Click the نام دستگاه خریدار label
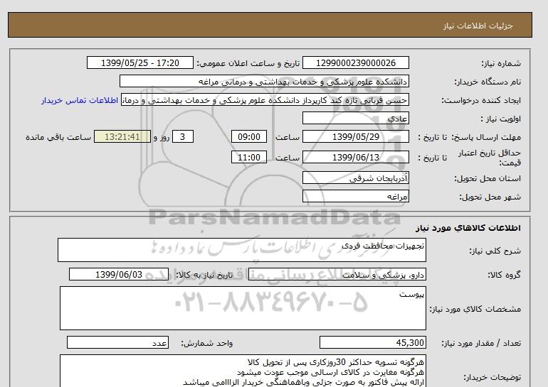This screenshot has height=387, width=548. [x=488, y=82]
